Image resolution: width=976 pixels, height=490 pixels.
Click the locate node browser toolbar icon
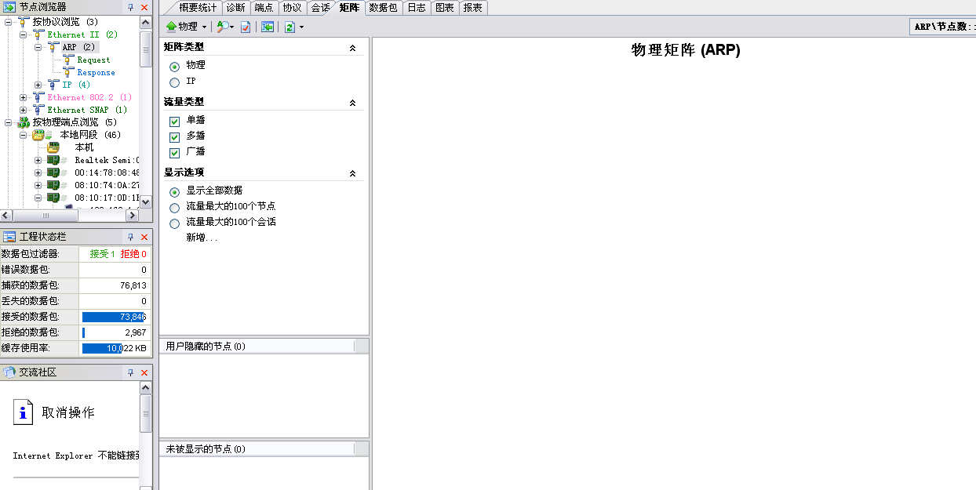267,27
